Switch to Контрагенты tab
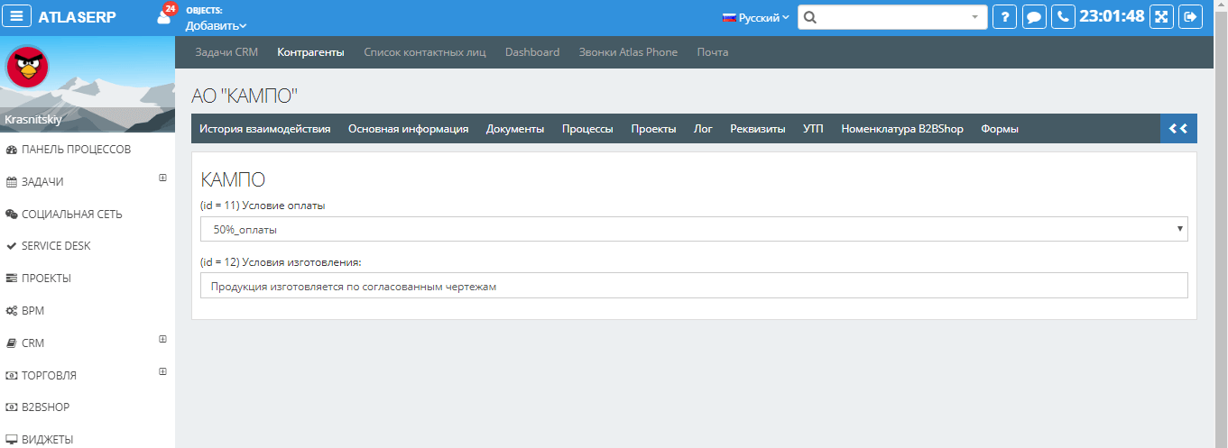The image size is (1228, 448). [311, 52]
